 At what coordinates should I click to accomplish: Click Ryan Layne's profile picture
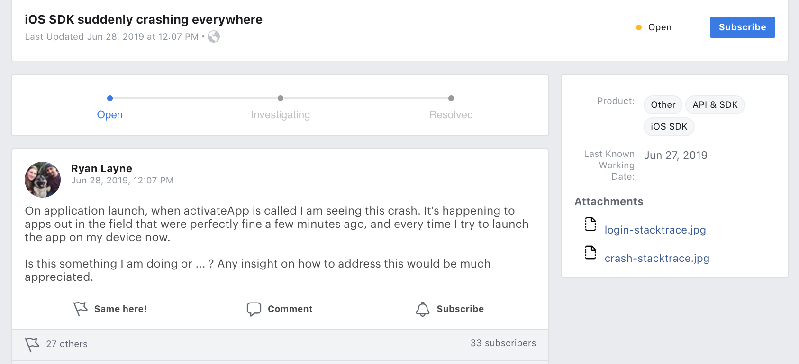click(42, 180)
